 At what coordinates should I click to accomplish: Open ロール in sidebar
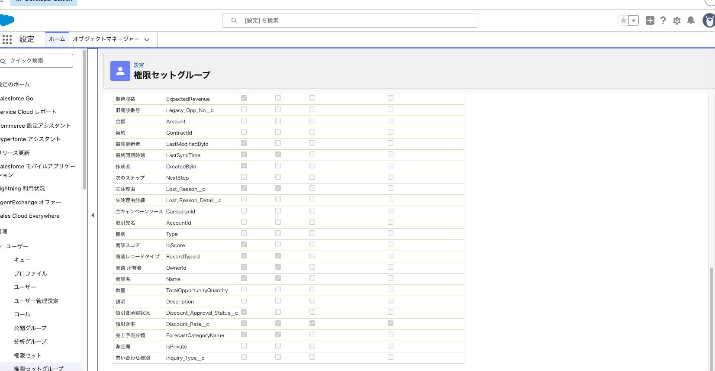pos(22,314)
